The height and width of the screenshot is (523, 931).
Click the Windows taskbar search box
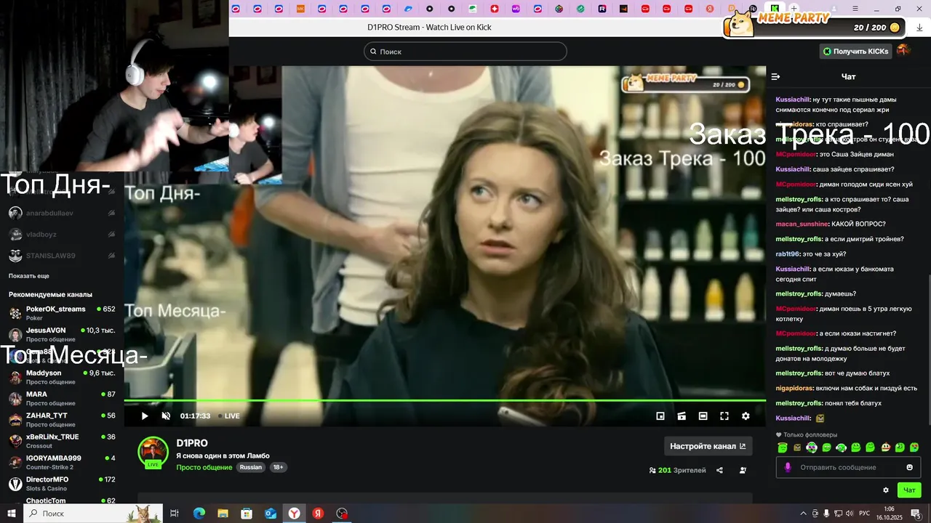[x=94, y=513]
